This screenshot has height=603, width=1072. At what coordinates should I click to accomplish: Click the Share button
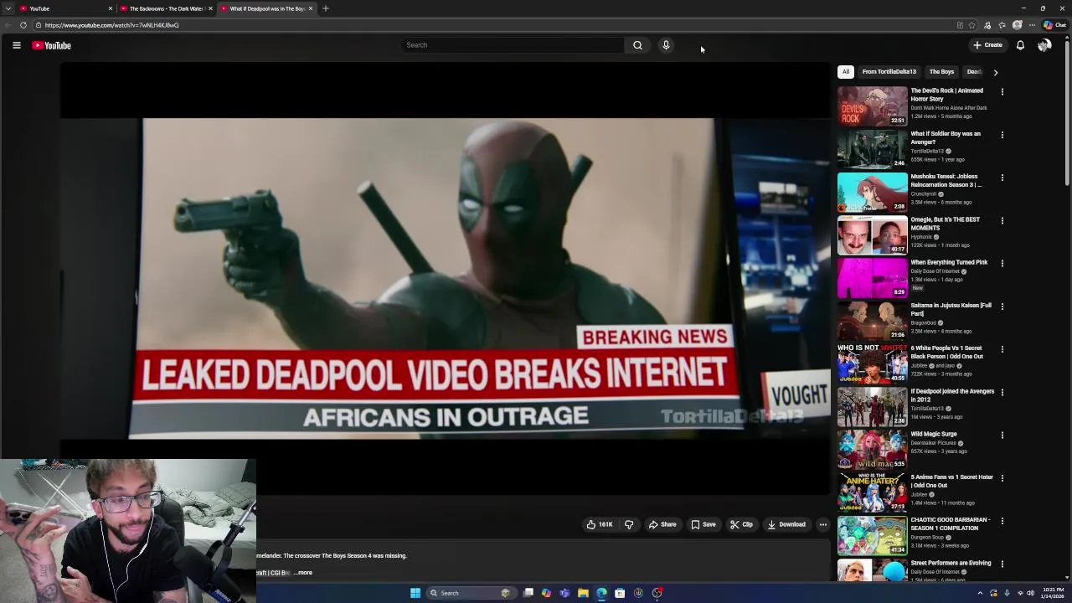662,524
